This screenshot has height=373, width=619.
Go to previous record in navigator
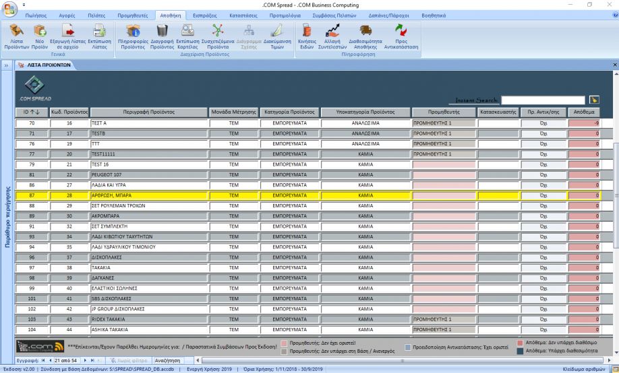click(x=50, y=360)
